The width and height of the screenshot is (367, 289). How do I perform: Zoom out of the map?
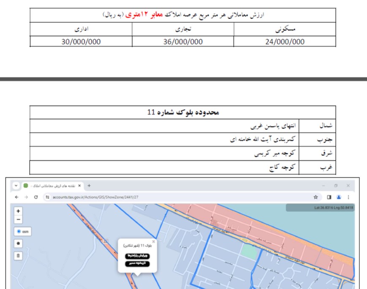pyautogui.click(x=18, y=219)
